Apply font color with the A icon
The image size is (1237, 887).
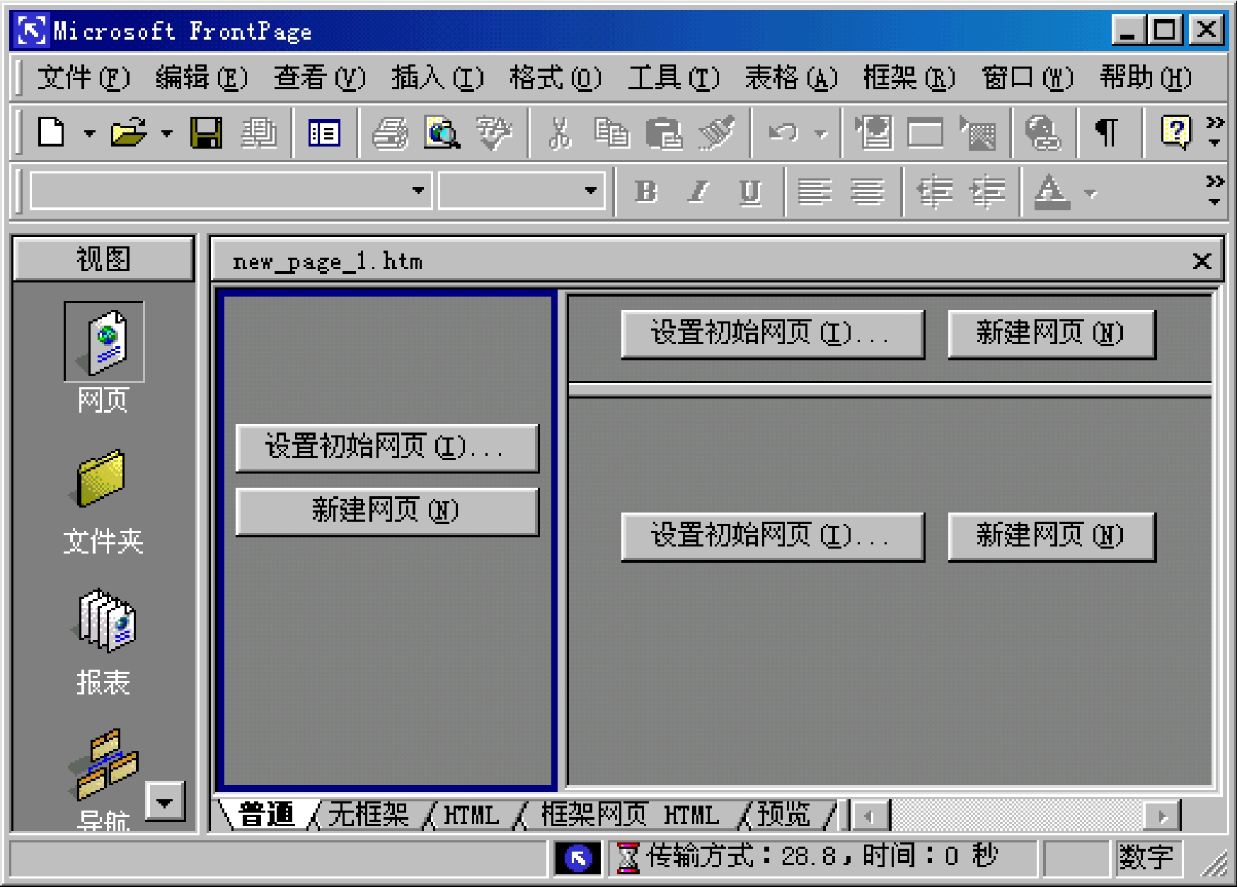point(1052,191)
